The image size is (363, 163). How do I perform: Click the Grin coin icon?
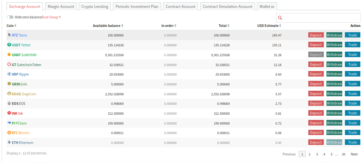pos(9,84)
